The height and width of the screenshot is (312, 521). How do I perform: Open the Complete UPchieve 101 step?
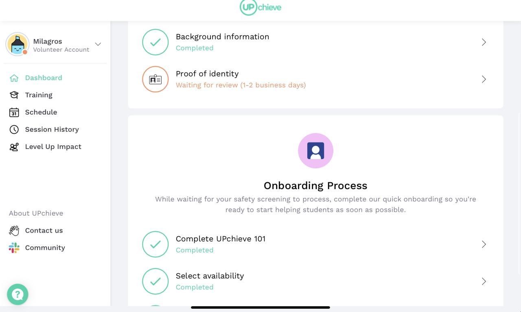(x=220, y=239)
